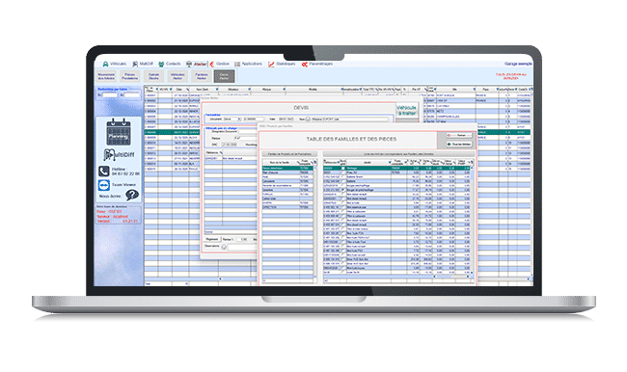
Task: Select the Carrosserie family row
Action: coord(287,181)
